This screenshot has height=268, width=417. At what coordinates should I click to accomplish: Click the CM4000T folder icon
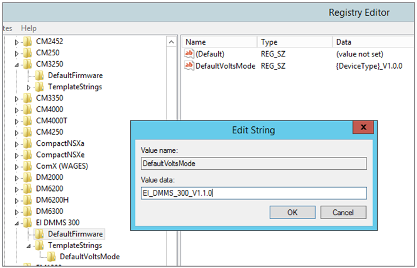click(28, 120)
